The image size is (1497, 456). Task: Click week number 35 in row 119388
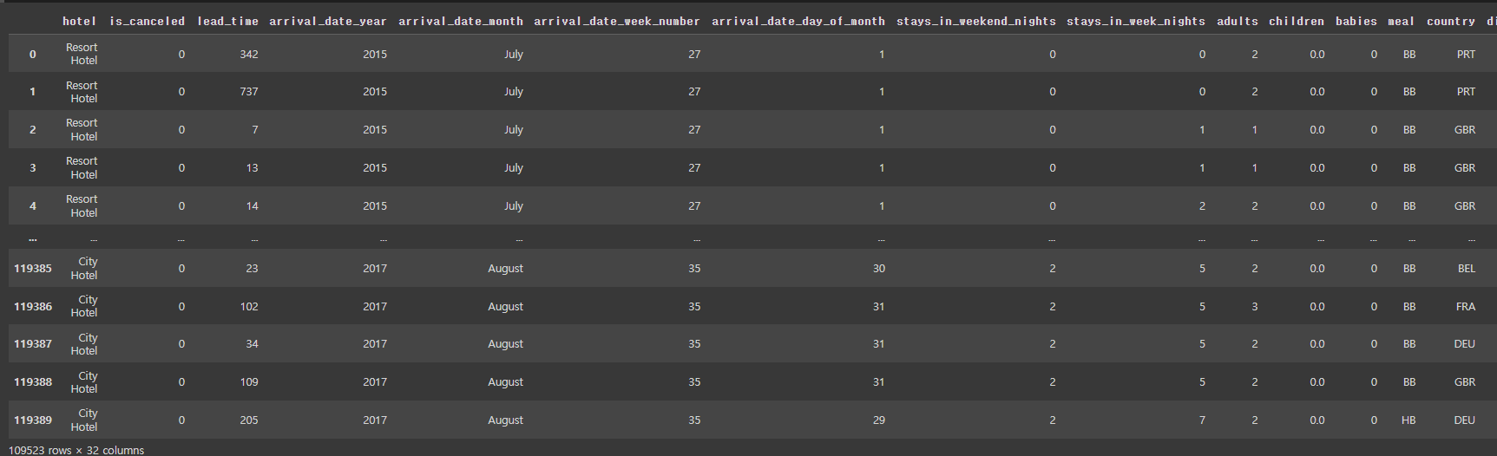[x=694, y=381]
